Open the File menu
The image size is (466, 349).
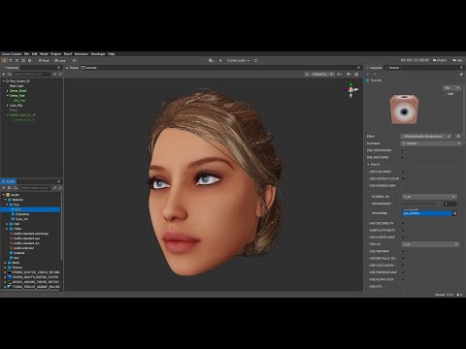[26, 54]
